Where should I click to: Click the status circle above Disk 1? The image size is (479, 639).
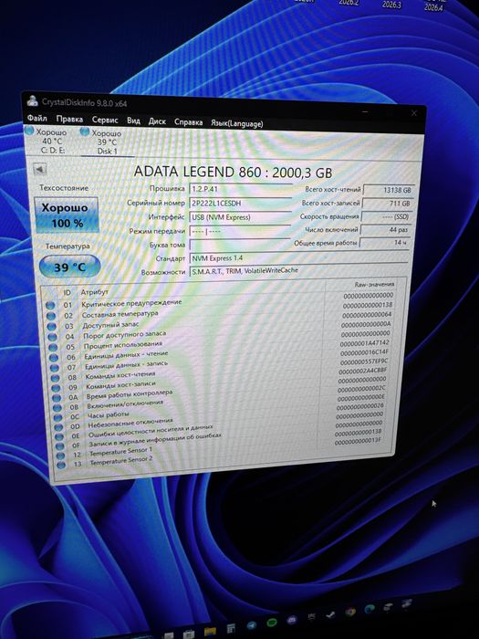85,131
